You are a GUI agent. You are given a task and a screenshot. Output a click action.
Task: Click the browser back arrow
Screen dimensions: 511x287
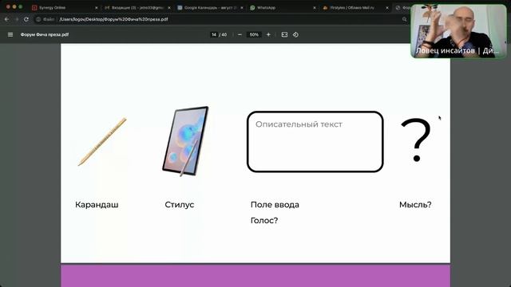[x=7, y=19]
